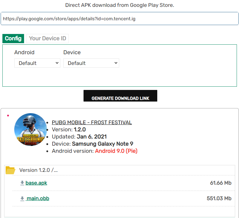Open the Device dropdown

point(91,63)
